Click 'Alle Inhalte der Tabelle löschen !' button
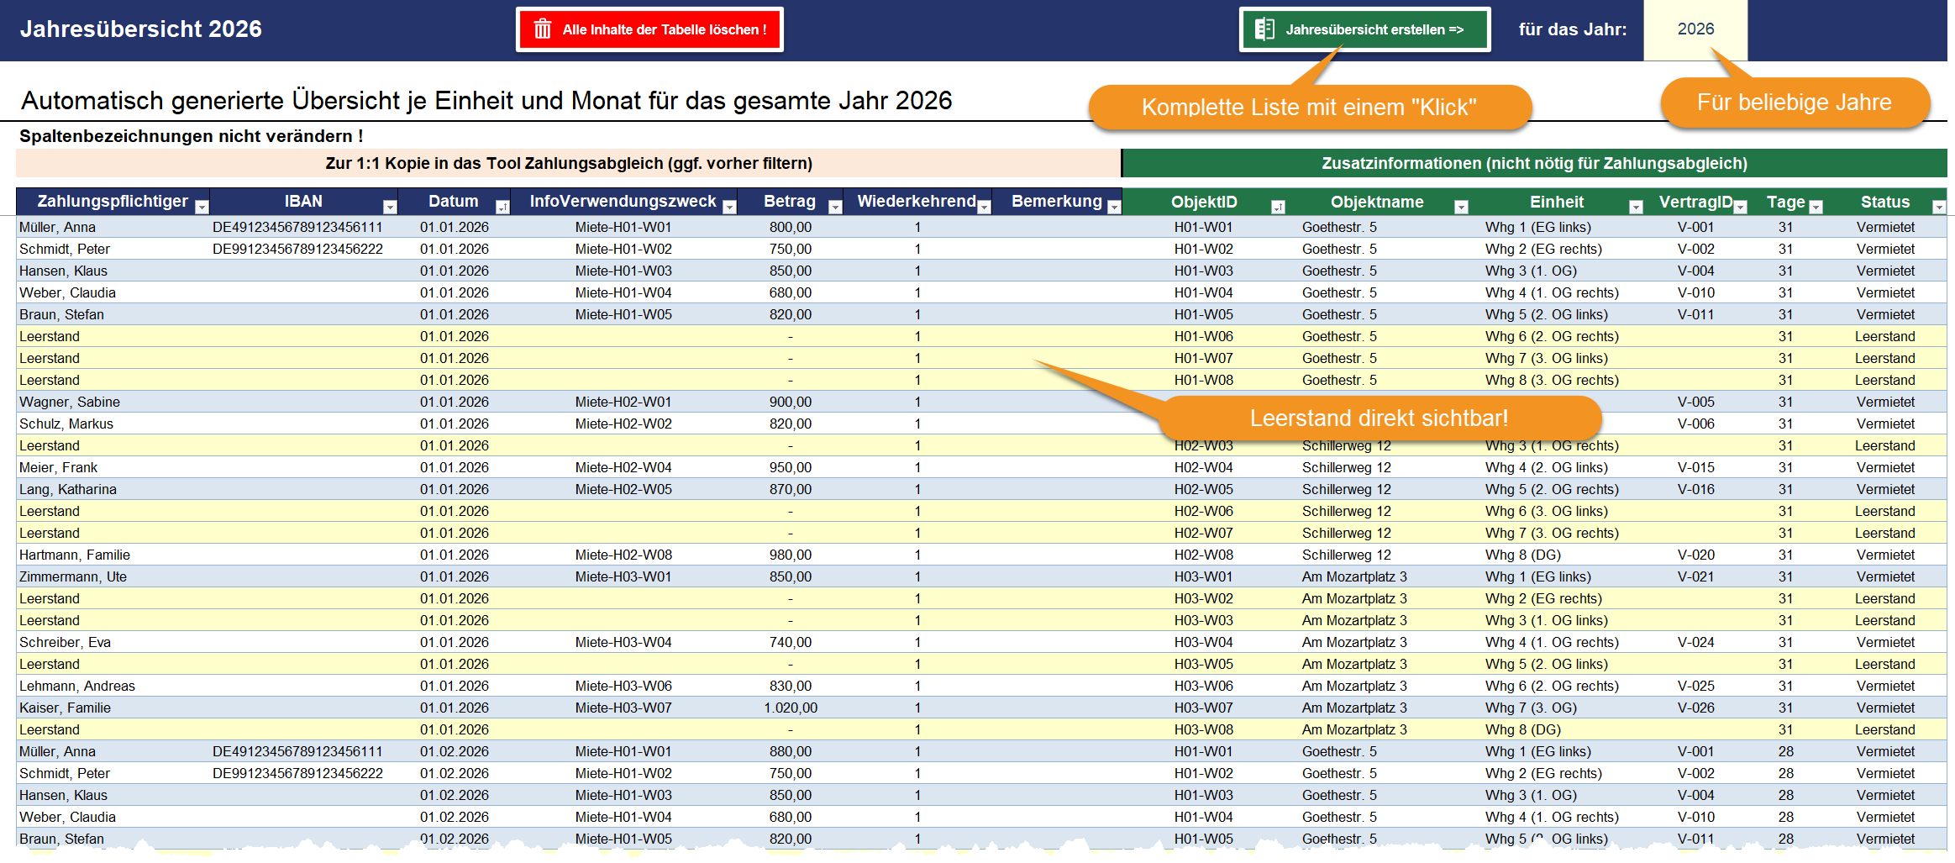Screen dimensions: 1955x863 click(x=650, y=29)
